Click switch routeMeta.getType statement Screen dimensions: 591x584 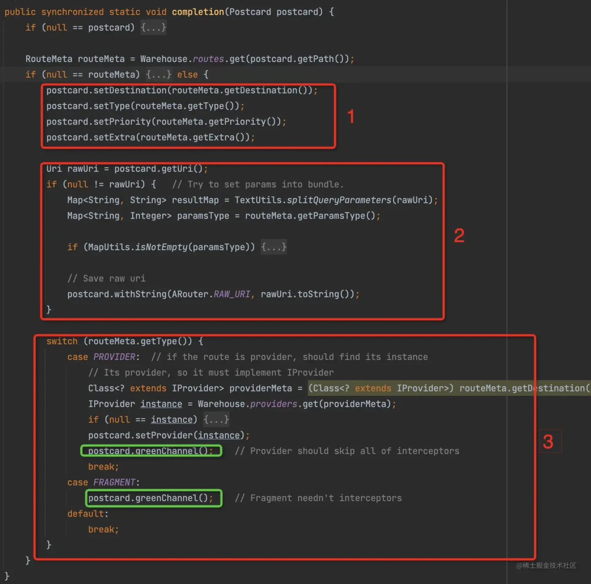[125, 341]
